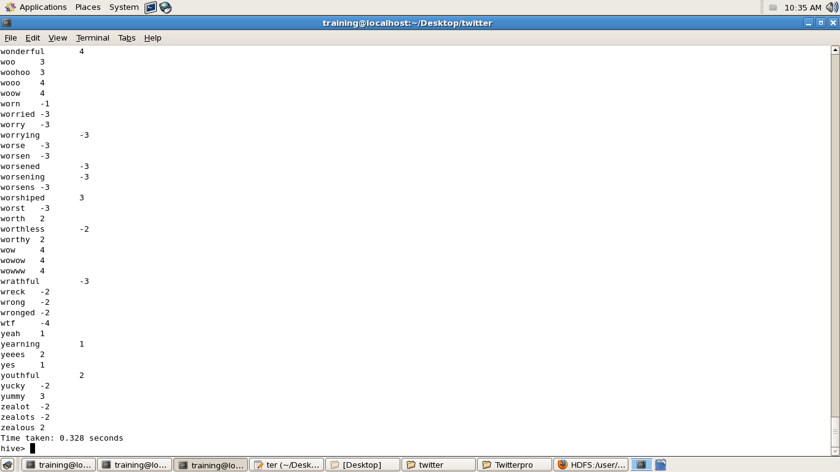The width and height of the screenshot is (840, 472).
Task: Click the Show Desktop icon in bottom panel
Action: click(x=7, y=465)
